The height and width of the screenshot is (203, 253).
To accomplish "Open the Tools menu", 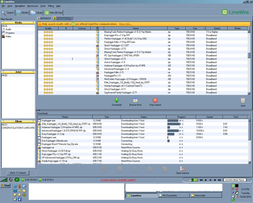I will tap(43, 6).
